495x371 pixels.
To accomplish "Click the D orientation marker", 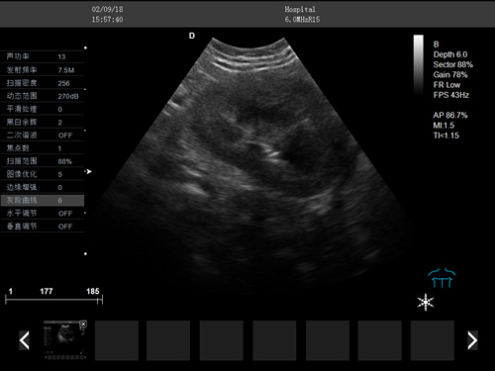I will coord(192,36).
